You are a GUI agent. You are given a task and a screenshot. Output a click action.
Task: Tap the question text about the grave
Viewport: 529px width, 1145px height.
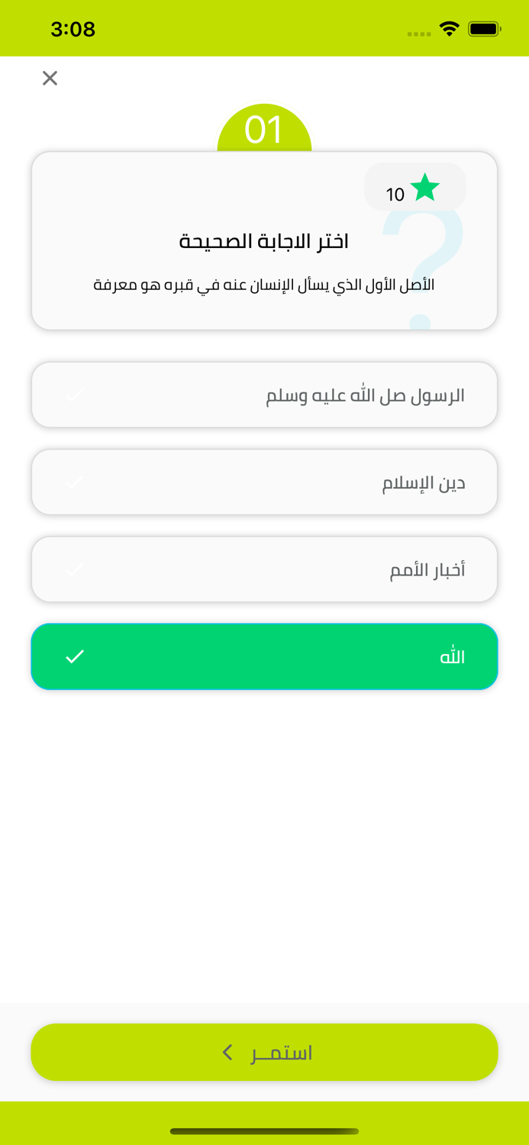point(264,284)
